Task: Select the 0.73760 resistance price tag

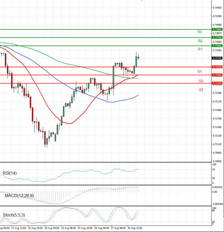Action: 217,38
